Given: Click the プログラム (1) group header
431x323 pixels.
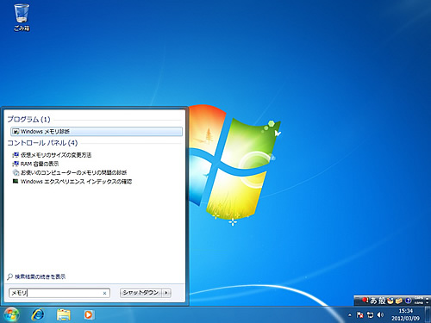Looking at the screenshot, I should point(28,119).
